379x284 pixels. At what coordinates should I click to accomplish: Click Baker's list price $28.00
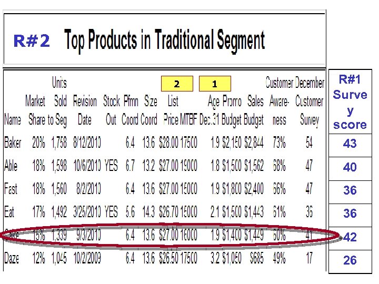(168, 142)
